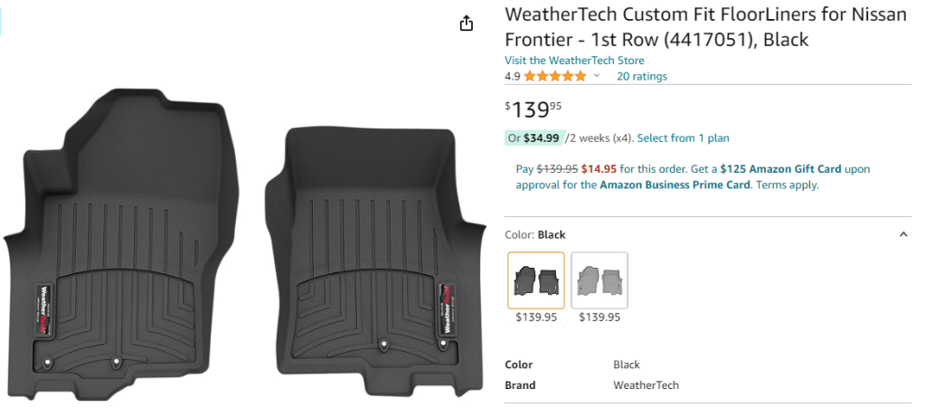Click the orange star rating icons
925x408 pixels.
pos(554,76)
